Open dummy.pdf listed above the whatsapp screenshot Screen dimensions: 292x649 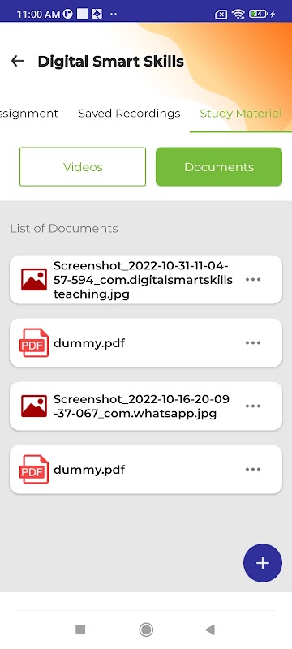tap(145, 342)
